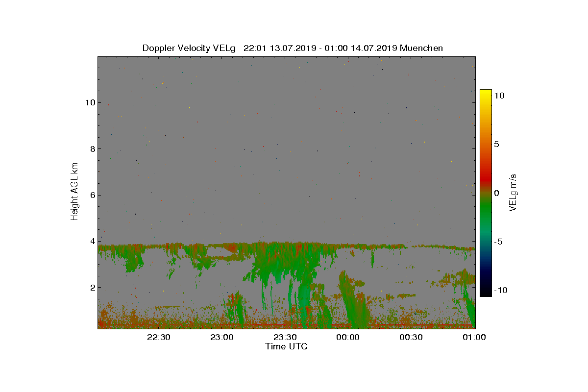Viewport: 588px width, 392px height.
Task: Click the 'Muenchen' location in the title
Action: click(421, 48)
